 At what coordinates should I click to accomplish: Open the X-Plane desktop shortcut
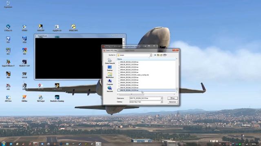point(8,28)
